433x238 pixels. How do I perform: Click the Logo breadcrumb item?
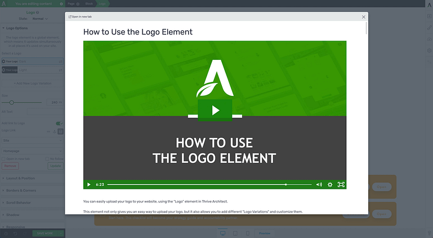coord(104,3)
